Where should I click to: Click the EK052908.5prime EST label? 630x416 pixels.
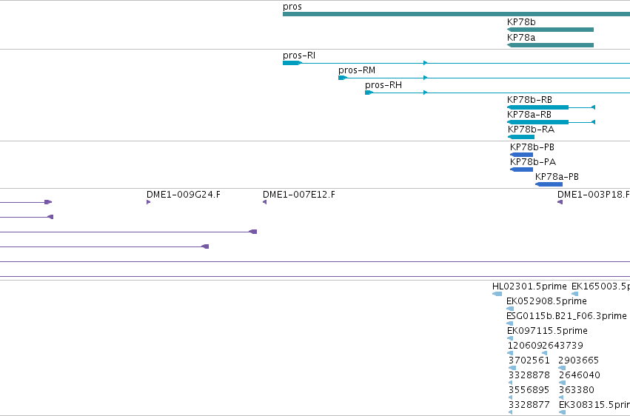546,301
